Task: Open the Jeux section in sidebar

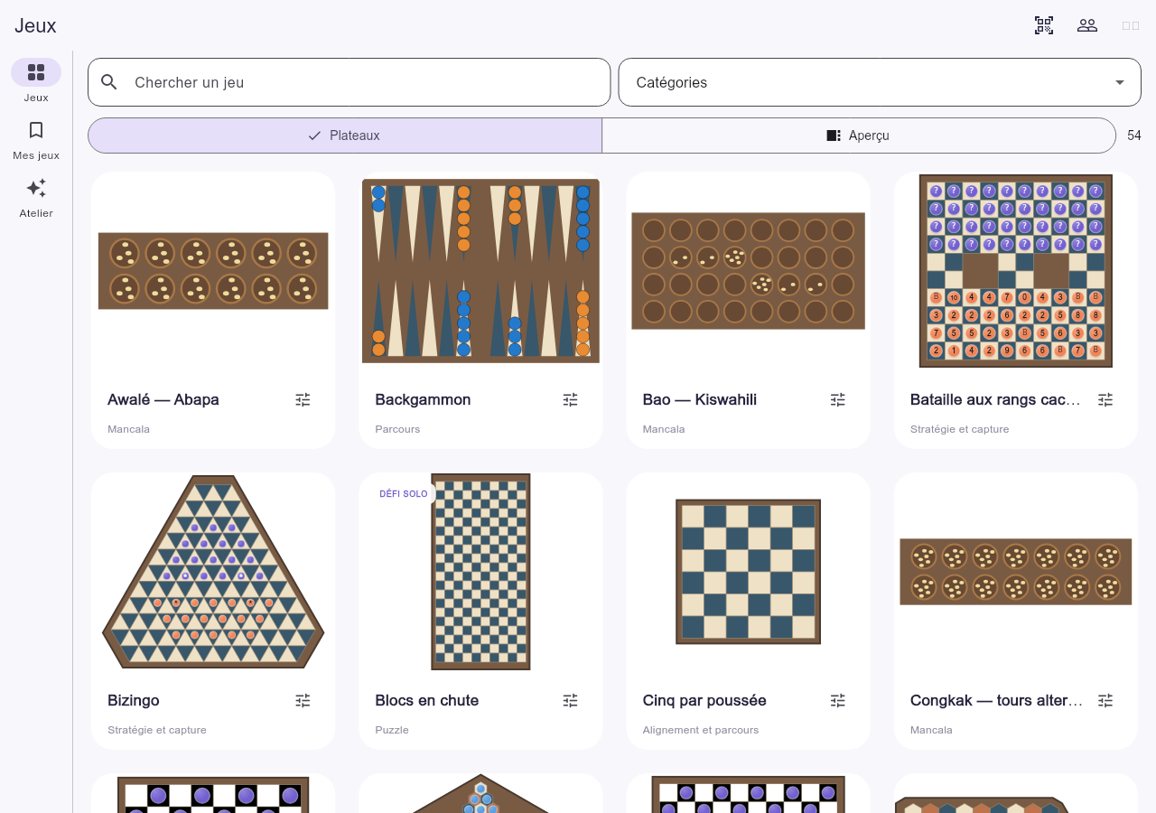Action: coord(36,80)
